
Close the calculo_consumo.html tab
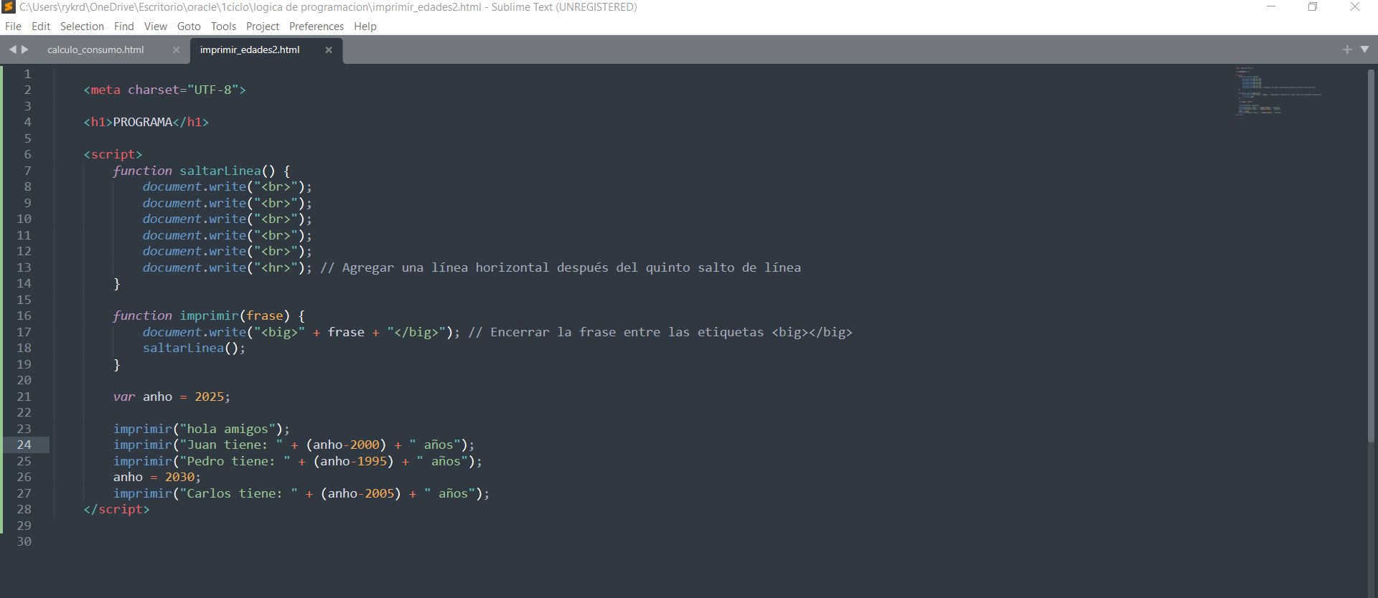(176, 50)
